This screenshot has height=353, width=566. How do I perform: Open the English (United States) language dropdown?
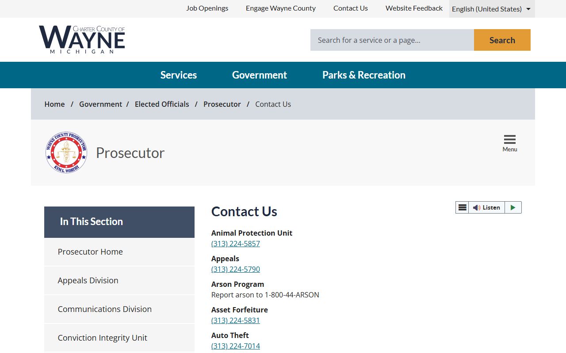click(x=492, y=9)
